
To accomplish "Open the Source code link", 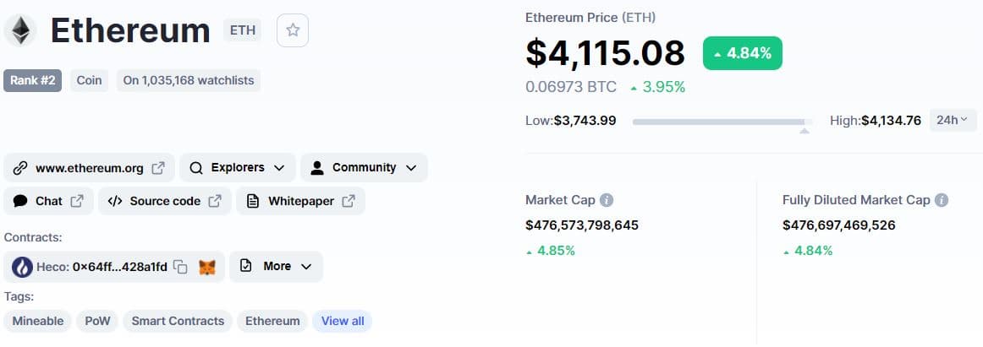I will pyautogui.click(x=164, y=201).
